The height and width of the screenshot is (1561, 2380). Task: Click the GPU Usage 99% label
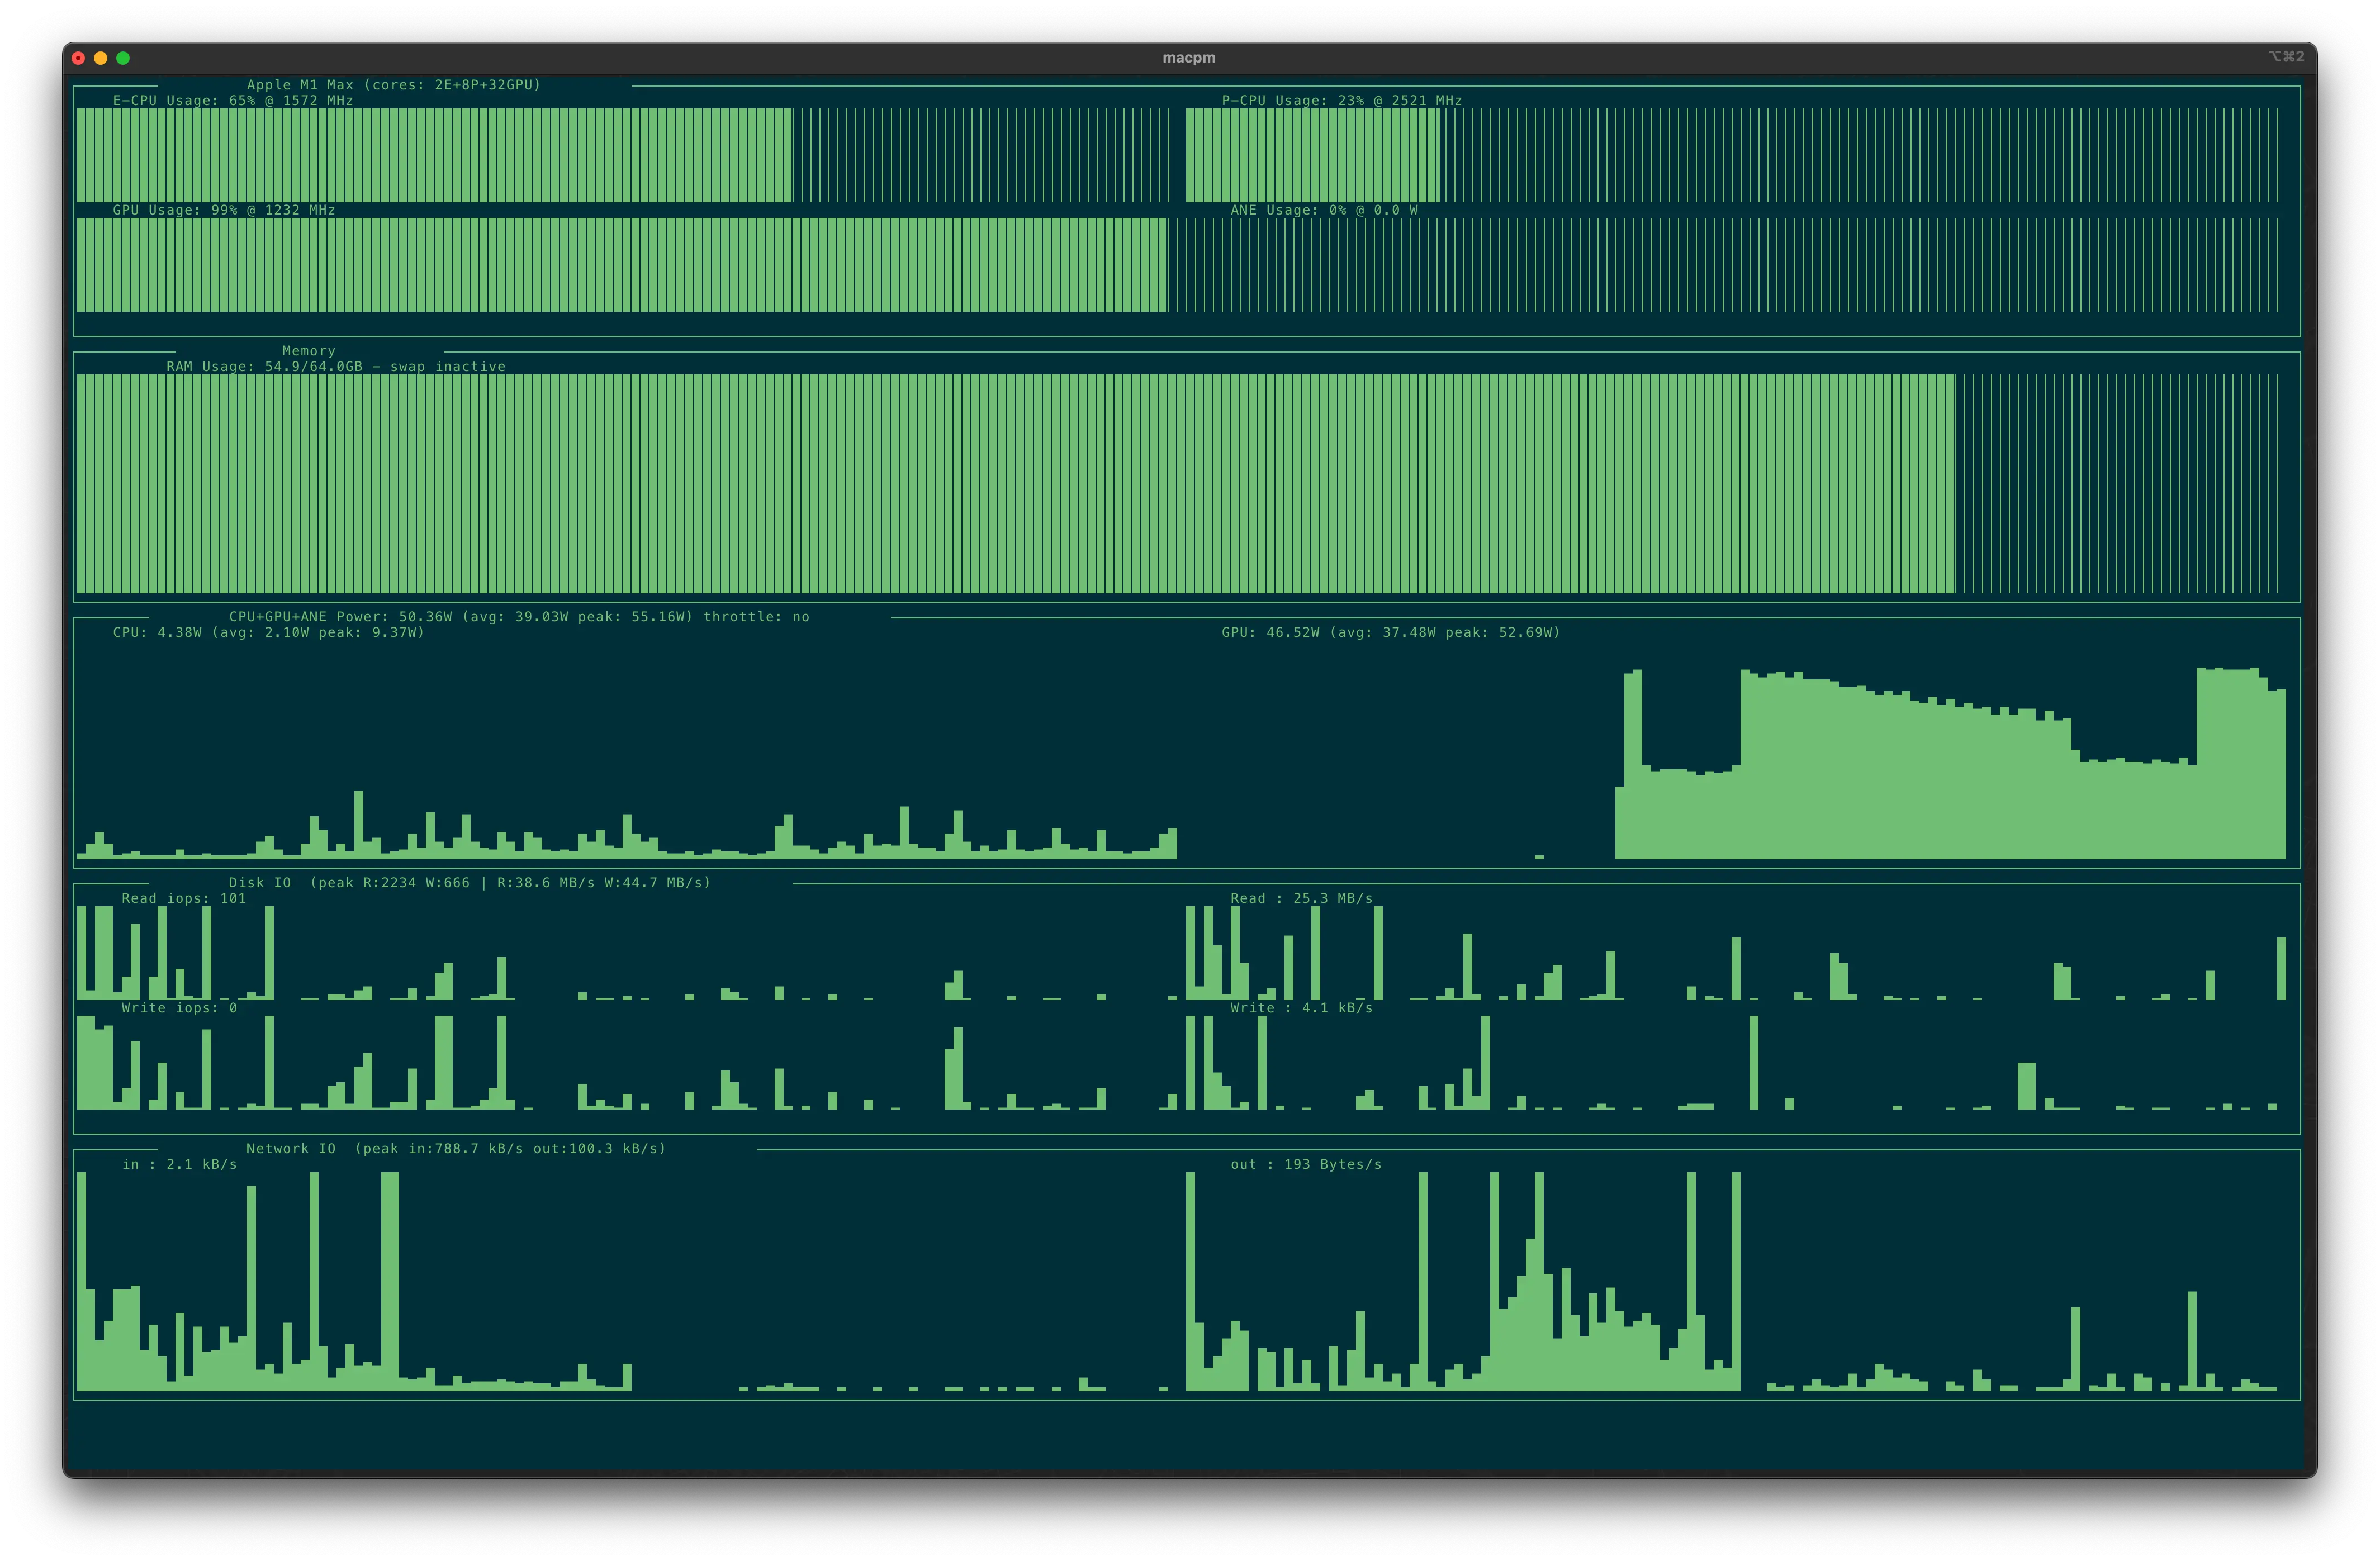(224, 210)
